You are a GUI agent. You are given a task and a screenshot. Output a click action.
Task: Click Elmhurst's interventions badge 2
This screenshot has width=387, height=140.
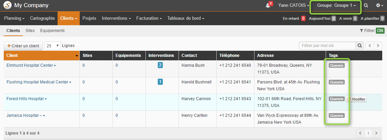pyautogui.click(x=160, y=65)
